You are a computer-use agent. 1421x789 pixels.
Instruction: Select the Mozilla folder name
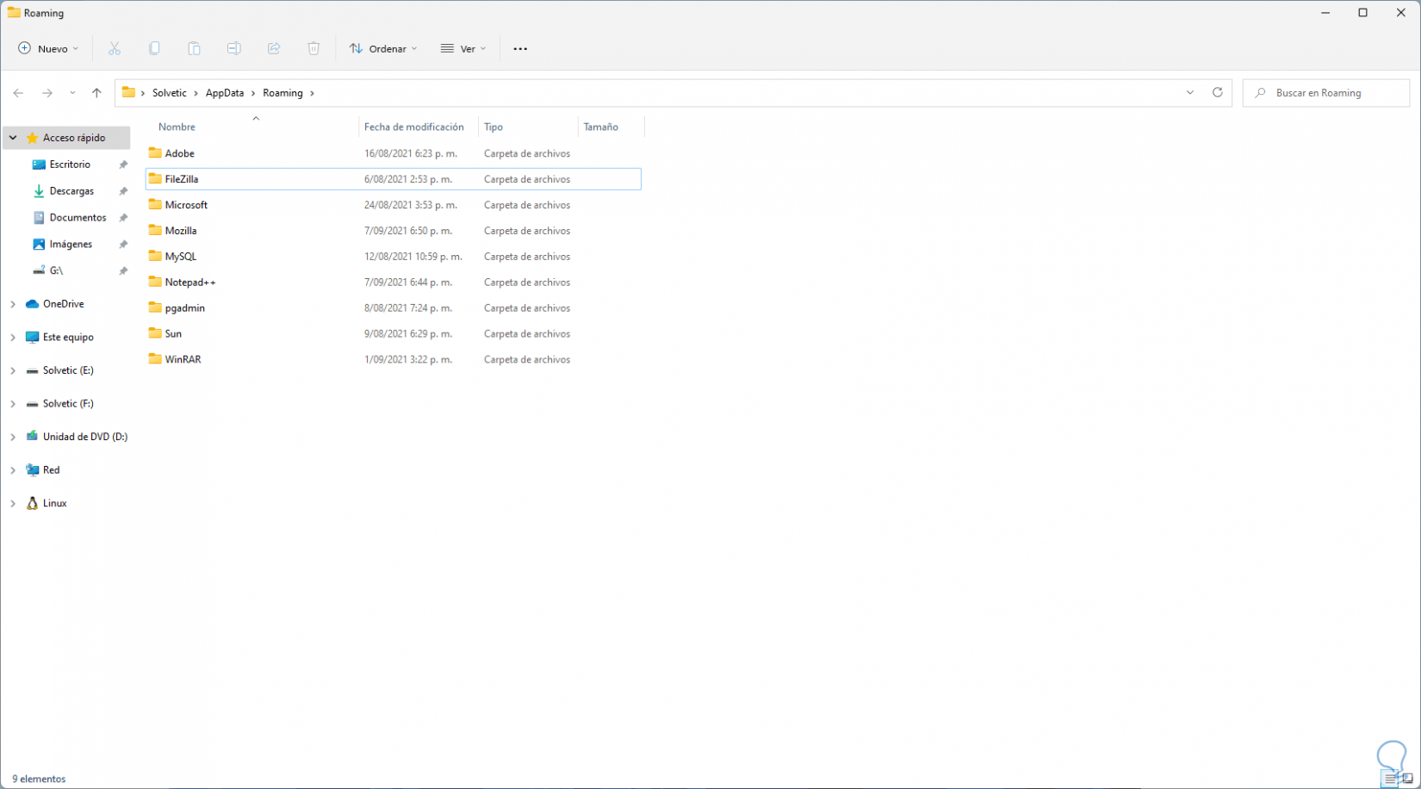181,231
